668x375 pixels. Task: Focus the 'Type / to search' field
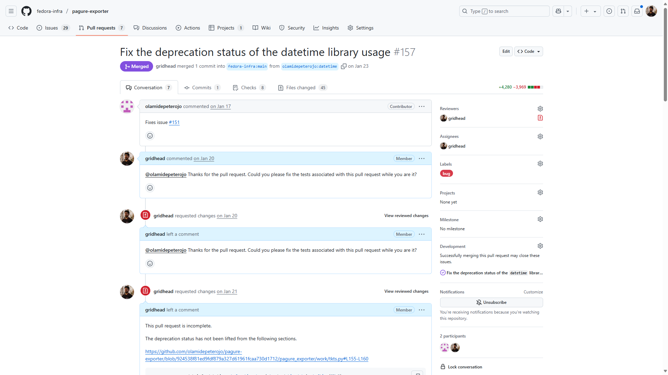click(504, 11)
